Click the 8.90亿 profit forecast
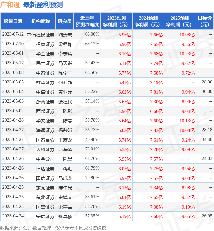 pyautogui.click(x=188, y=102)
